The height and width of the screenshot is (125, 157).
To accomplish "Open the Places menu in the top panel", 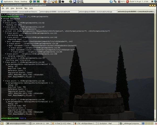I will (x=17, y=2).
